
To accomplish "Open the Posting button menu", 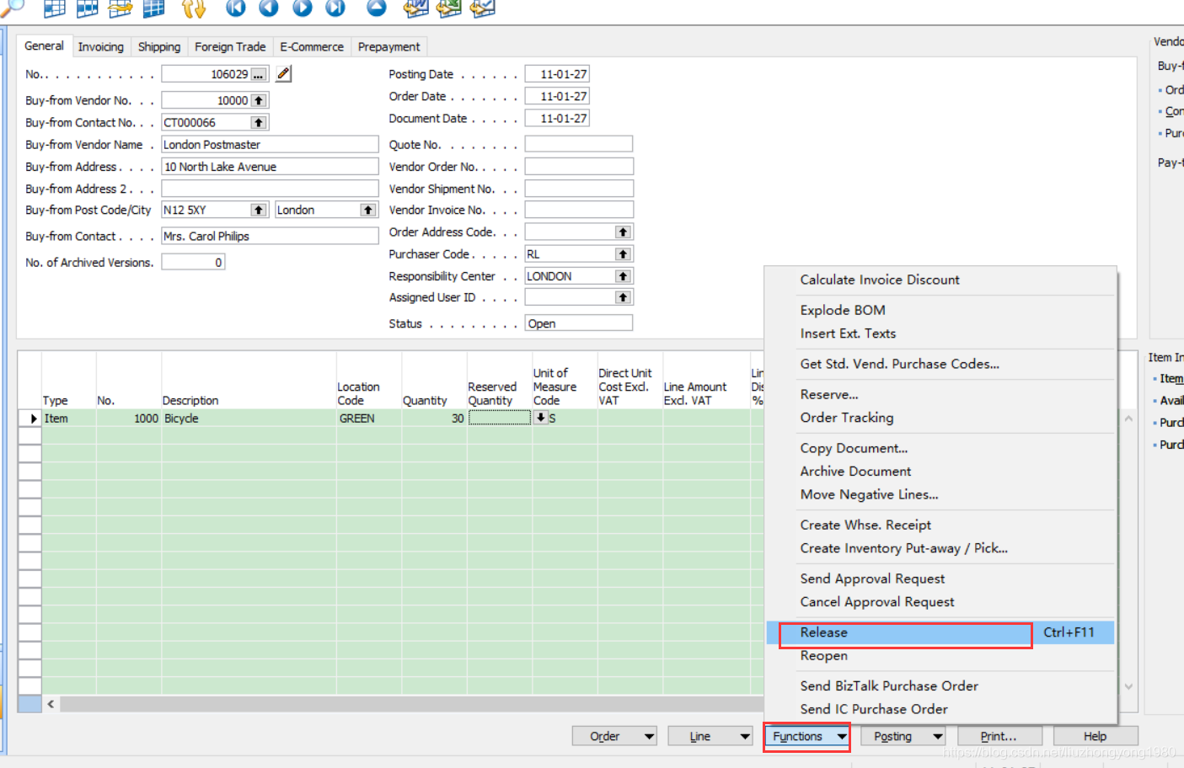I will click(903, 736).
